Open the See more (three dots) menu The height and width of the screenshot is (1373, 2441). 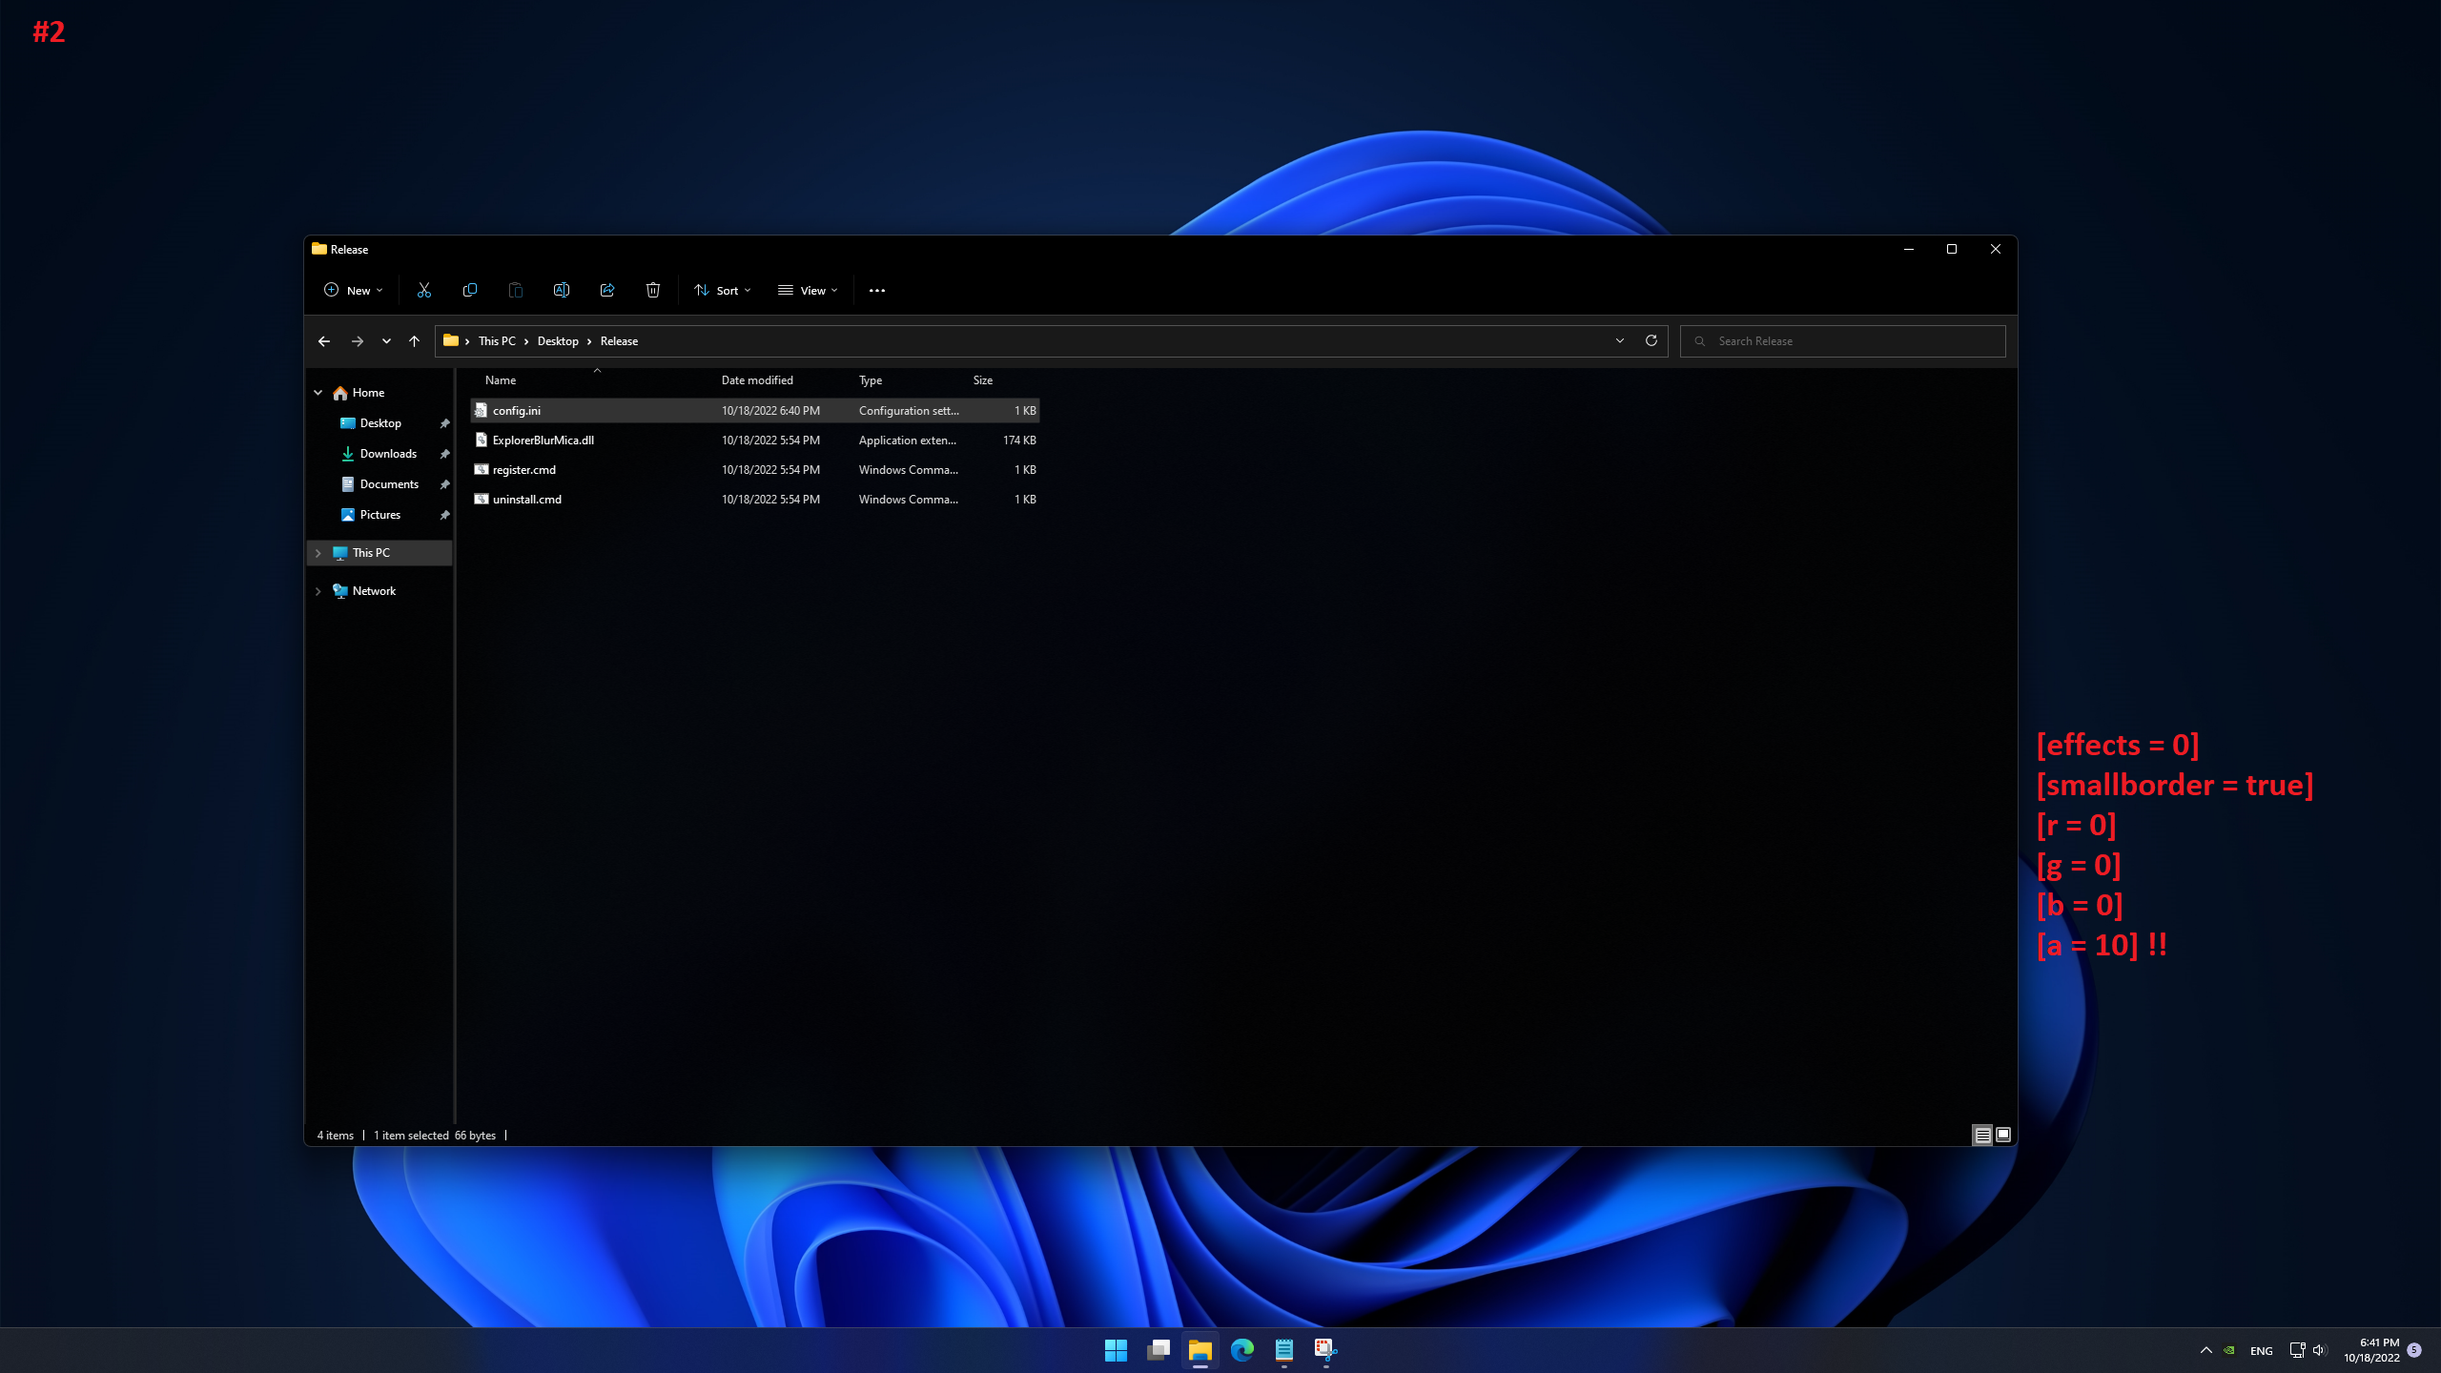(877, 291)
